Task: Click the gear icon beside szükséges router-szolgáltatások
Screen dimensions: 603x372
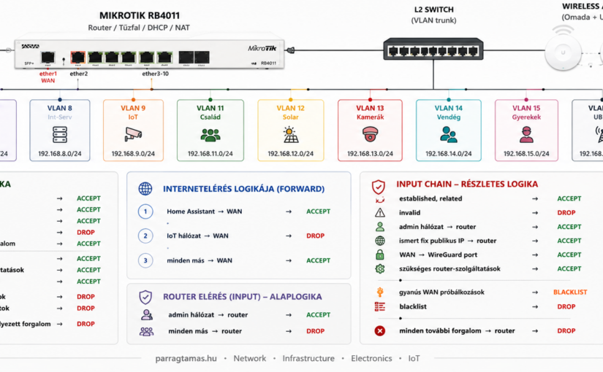Action: [x=380, y=268]
